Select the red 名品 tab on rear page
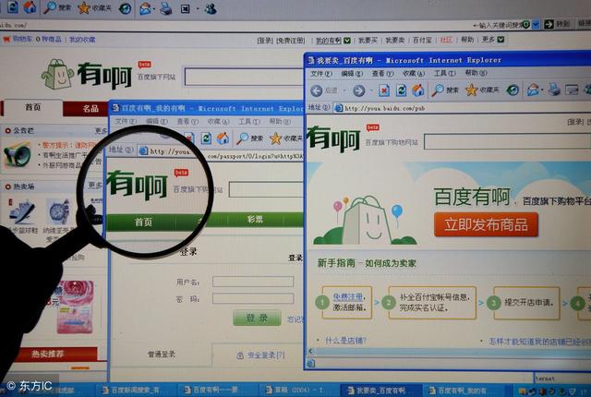591x397 pixels. click(86, 109)
